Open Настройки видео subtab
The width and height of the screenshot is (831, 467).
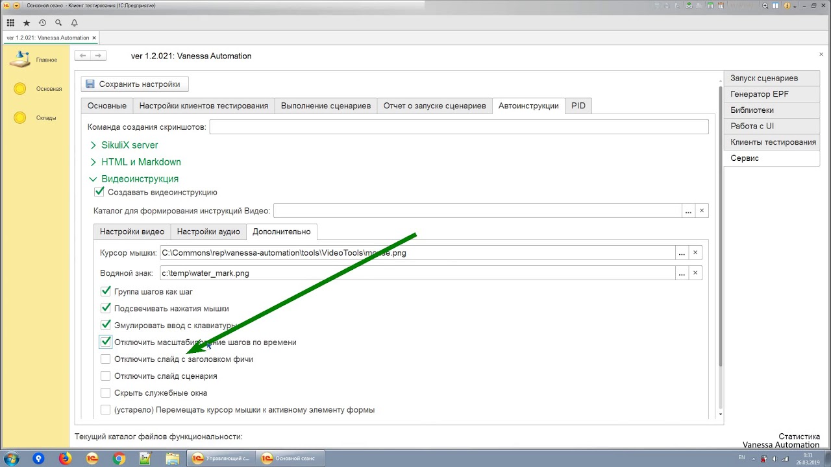(x=132, y=232)
